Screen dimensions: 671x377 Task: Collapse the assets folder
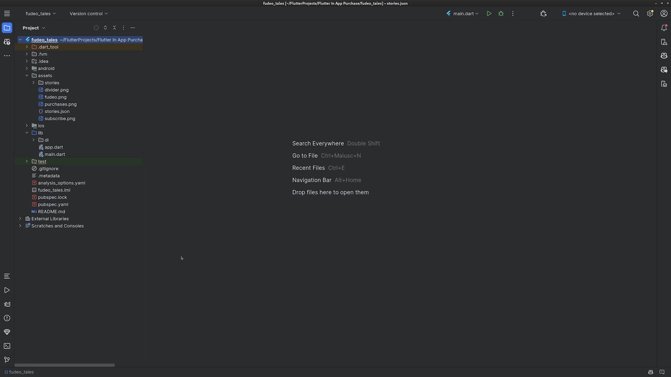click(x=27, y=75)
